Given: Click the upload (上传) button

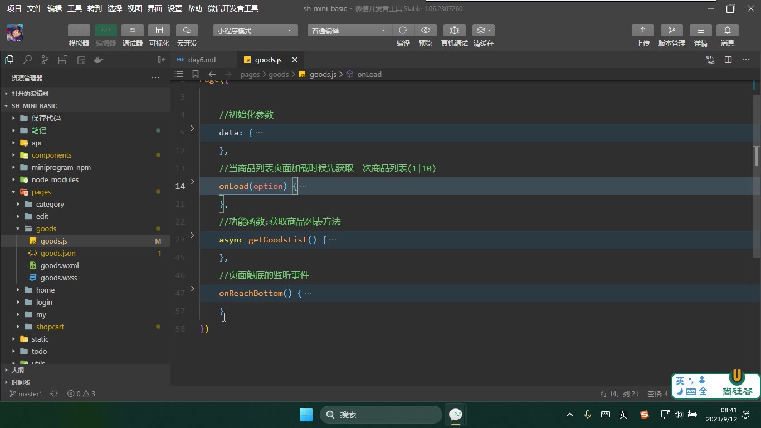Looking at the screenshot, I should coord(643,30).
